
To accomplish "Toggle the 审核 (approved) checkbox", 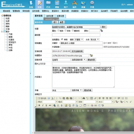I will click(x=62, y=39).
